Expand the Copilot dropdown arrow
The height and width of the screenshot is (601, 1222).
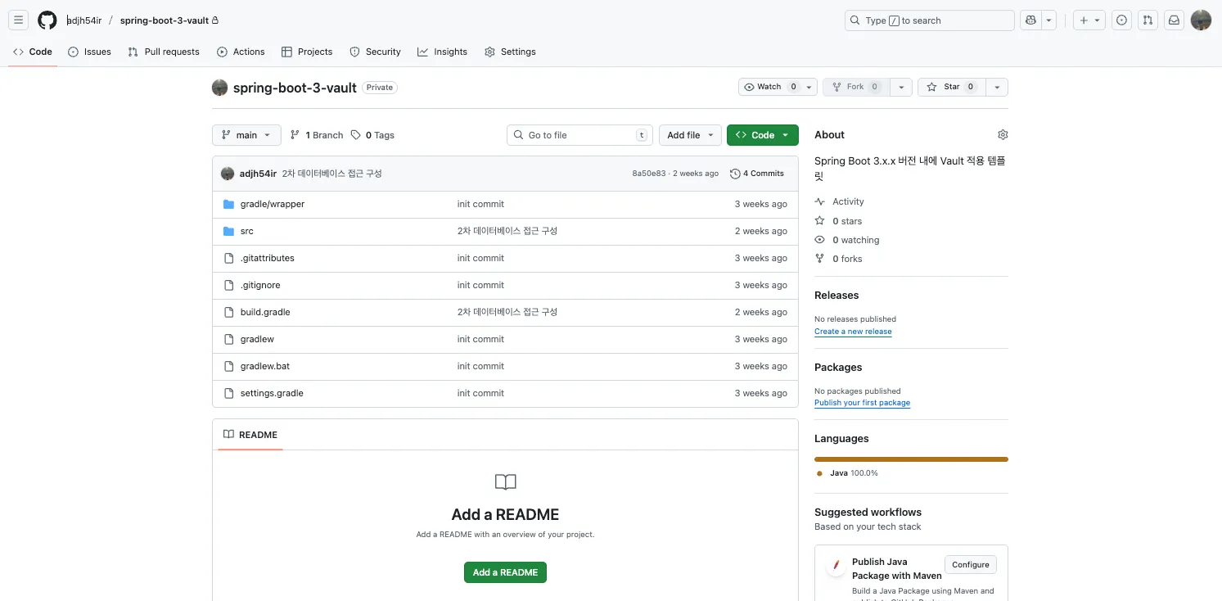click(x=1049, y=20)
